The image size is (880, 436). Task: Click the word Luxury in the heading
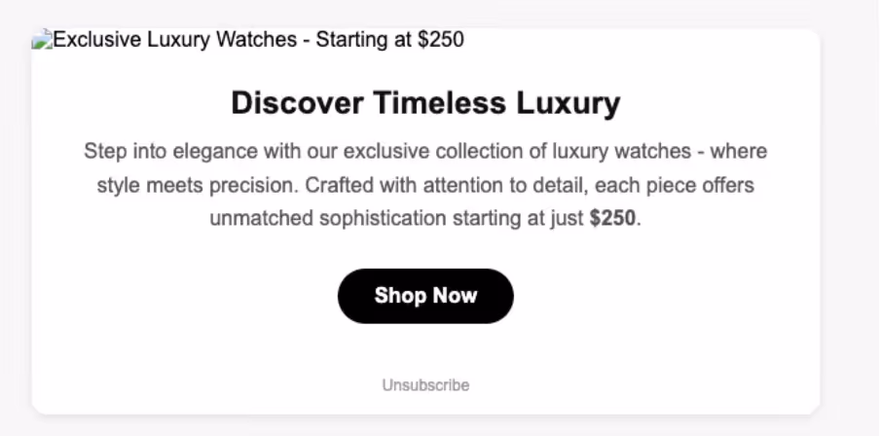[x=568, y=104]
